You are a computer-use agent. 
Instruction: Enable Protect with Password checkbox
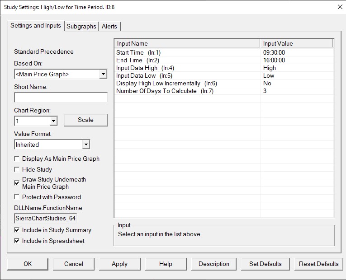pyautogui.click(x=17, y=197)
